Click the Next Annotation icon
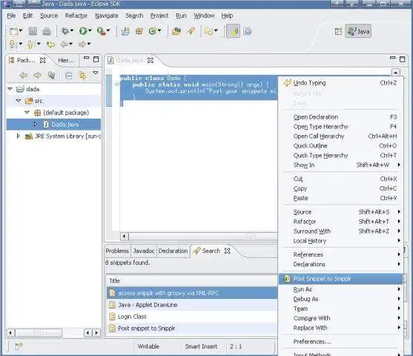The width and height of the screenshot is (413, 356). coord(12,44)
